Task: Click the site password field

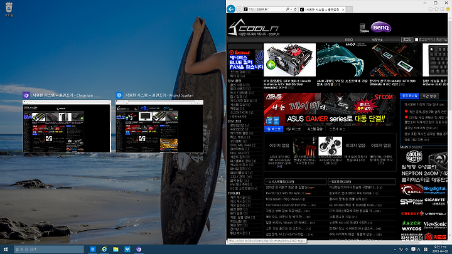Action: 385,40
